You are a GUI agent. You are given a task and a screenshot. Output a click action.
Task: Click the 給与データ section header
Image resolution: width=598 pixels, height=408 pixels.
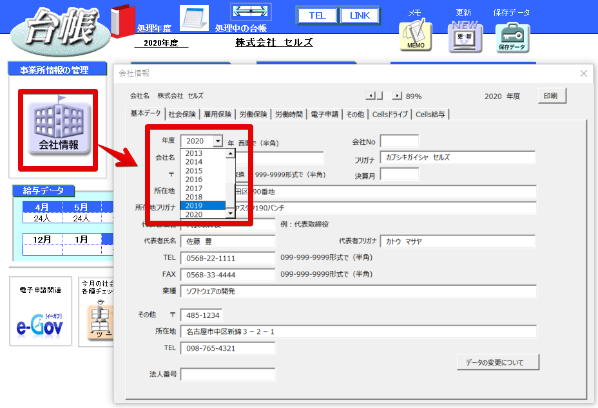pos(43,190)
